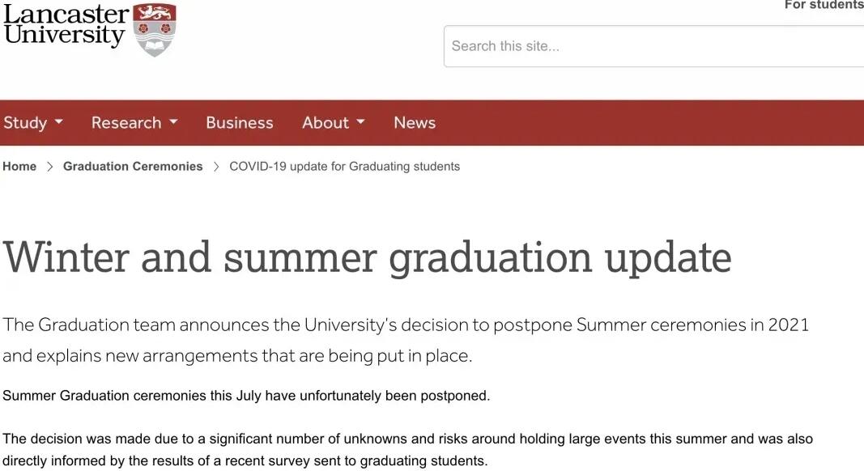Expand the arrow beside Research
This screenshot has height=471, width=864.
[173, 123]
